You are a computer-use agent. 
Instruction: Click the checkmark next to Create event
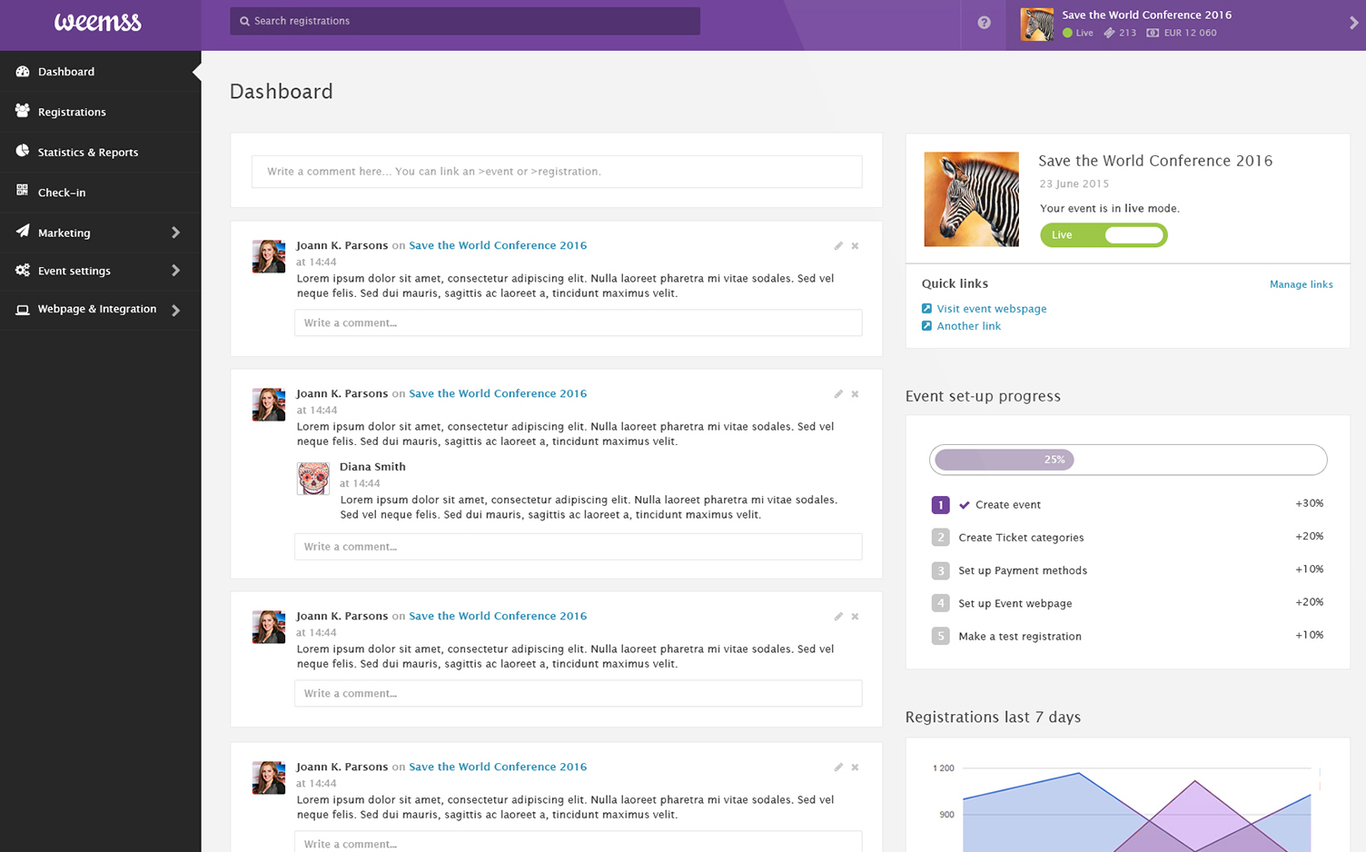click(x=965, y=505)
